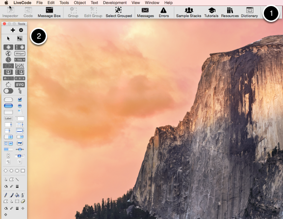Choose the text entry field tool
This screenshot has width=283, height=219.
tap(20, 118)
